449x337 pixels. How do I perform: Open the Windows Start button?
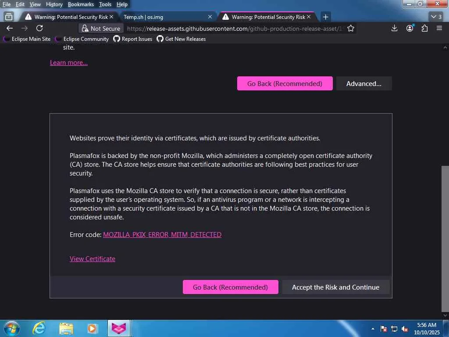click(x=11, y=328)
